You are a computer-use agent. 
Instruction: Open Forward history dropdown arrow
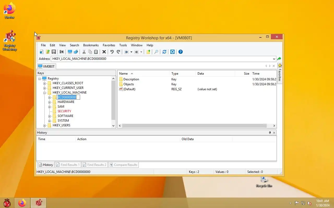(141, 52)
